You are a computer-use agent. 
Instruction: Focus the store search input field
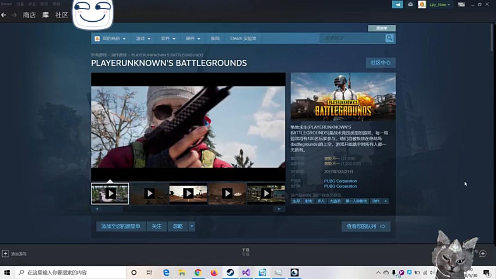[x=352, y=38]
